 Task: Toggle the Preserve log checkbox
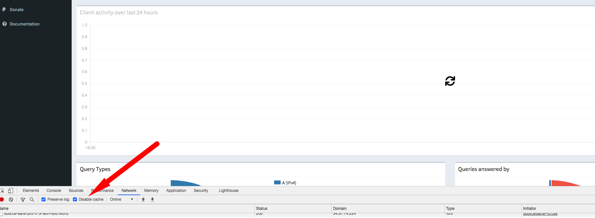pyautogui.click(x=44, y=199)
